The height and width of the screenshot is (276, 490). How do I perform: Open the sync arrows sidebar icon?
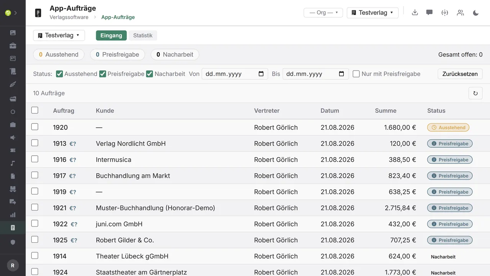[x=13, y=112]
